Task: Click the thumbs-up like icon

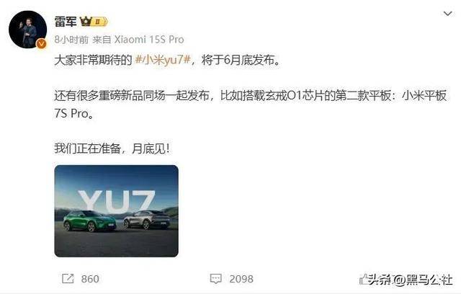Action: click(364, 279)
